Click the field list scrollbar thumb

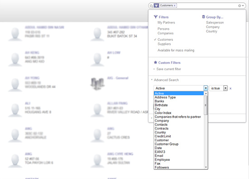tap(206, 105)
